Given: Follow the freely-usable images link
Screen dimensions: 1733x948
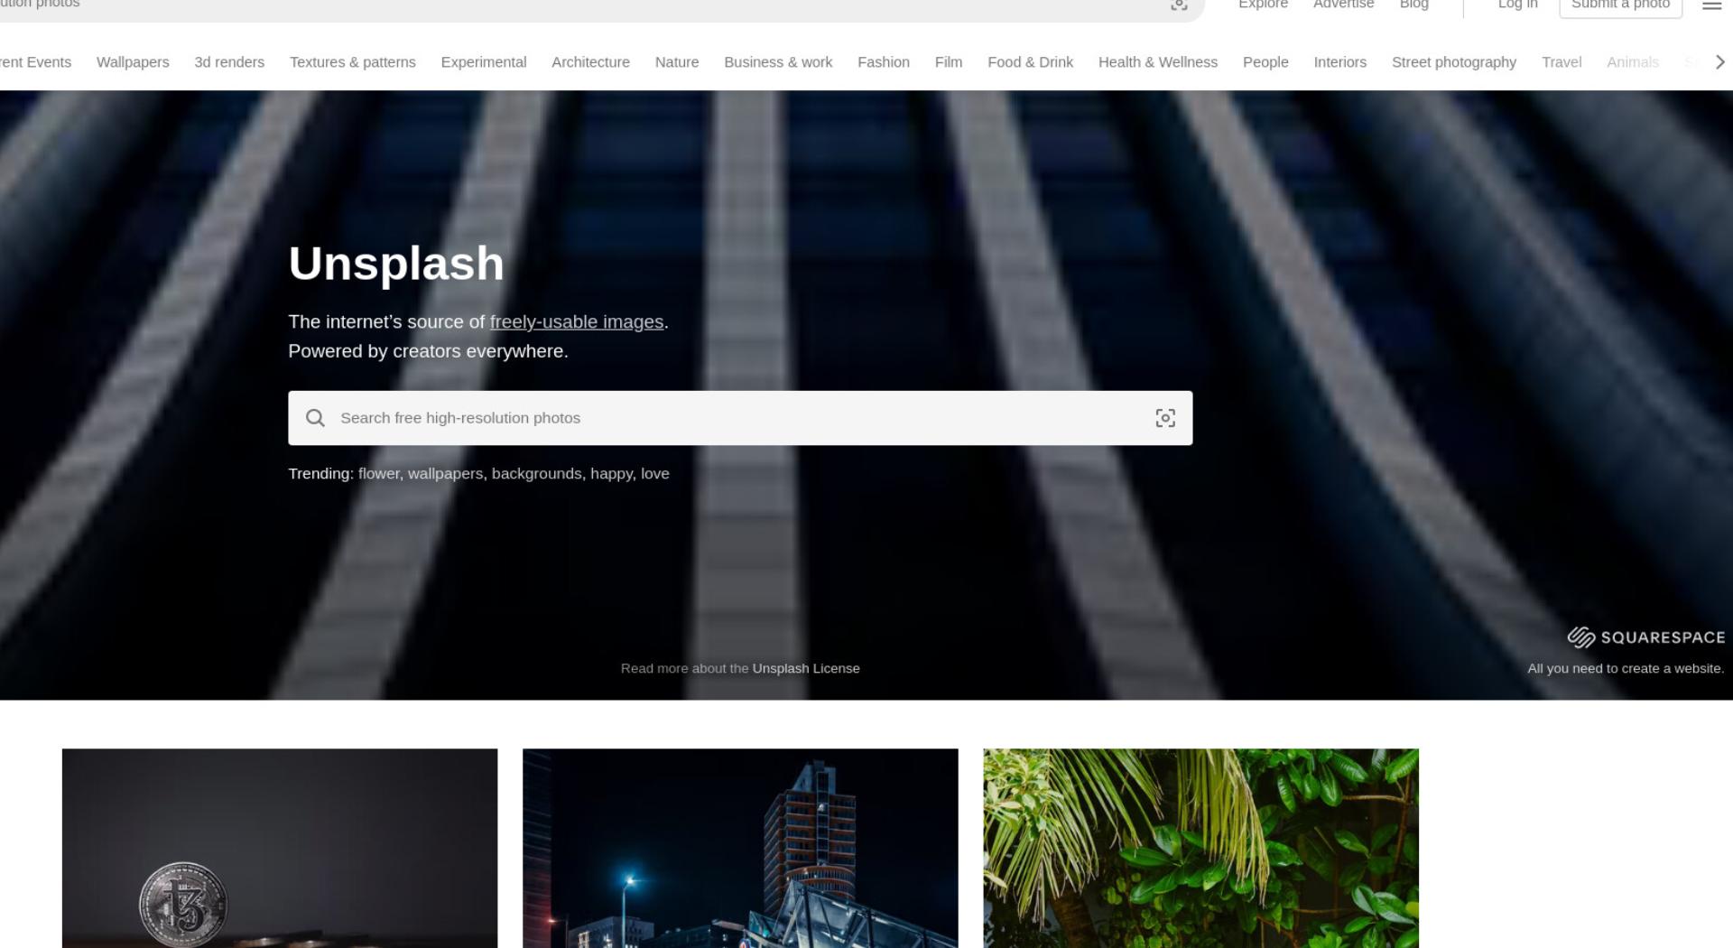Looking at the screenshot, I should click(x=577, y=322).
